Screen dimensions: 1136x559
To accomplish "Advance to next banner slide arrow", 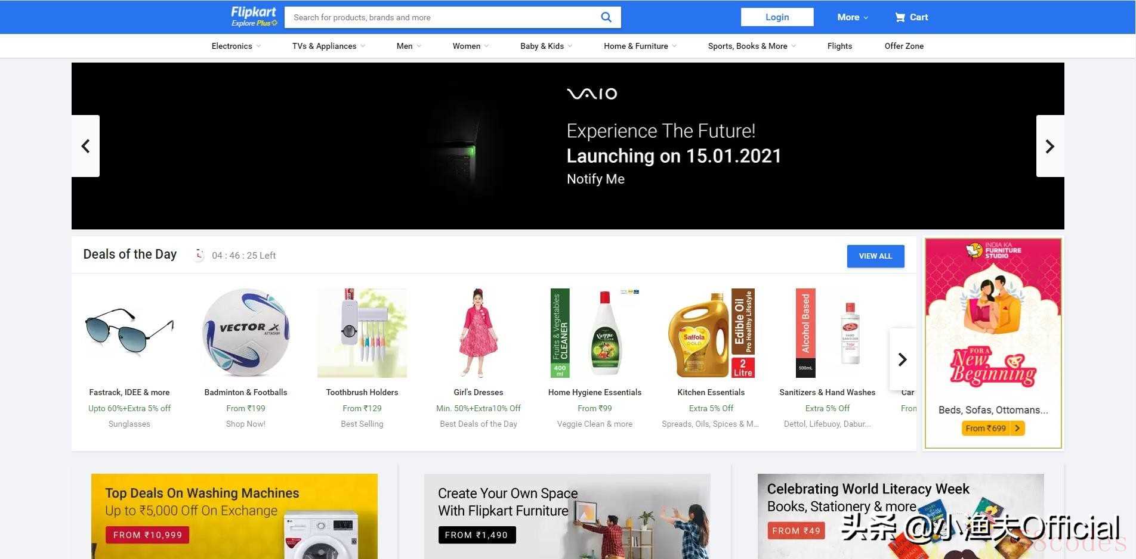I will (x=1050, y=146).
